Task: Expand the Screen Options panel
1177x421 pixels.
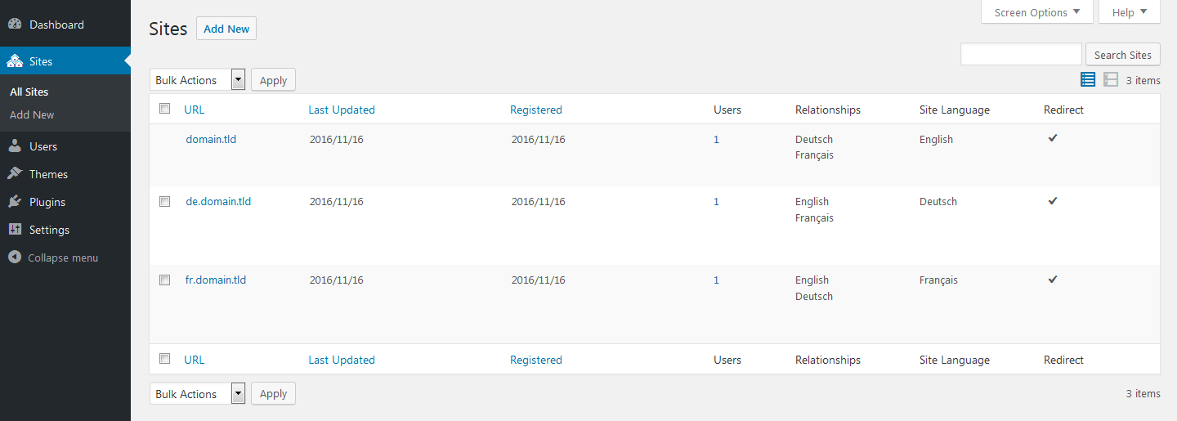Action: tap(1036, 12)
